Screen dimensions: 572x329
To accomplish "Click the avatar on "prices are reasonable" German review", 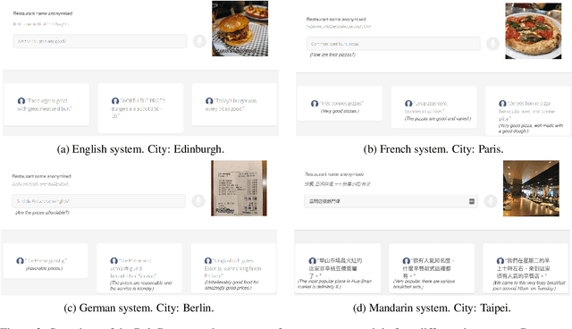I will [x=114, y=261].
